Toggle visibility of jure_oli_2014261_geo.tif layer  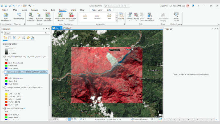click(x=5, y=109)
